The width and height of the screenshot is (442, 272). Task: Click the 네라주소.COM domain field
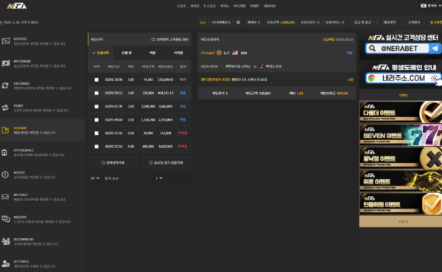(403, 78)
